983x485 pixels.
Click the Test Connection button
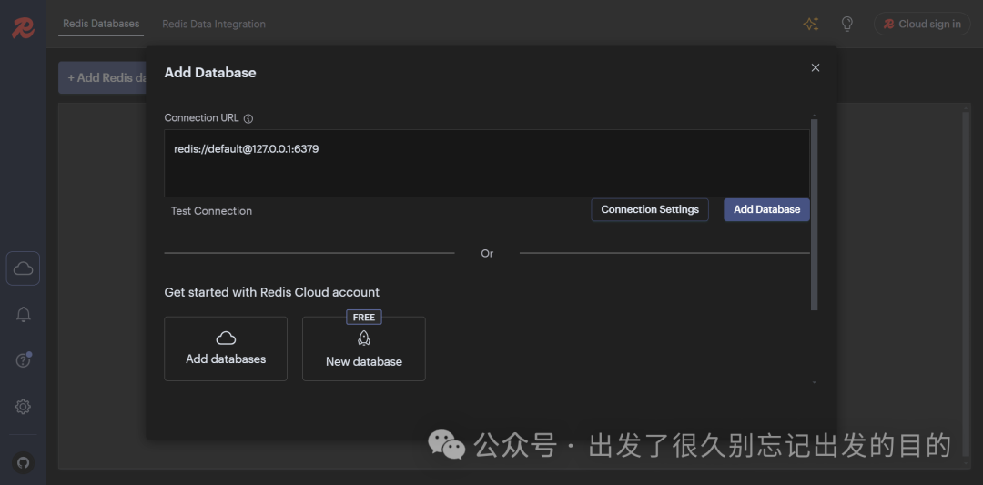(x=211, y=211)
